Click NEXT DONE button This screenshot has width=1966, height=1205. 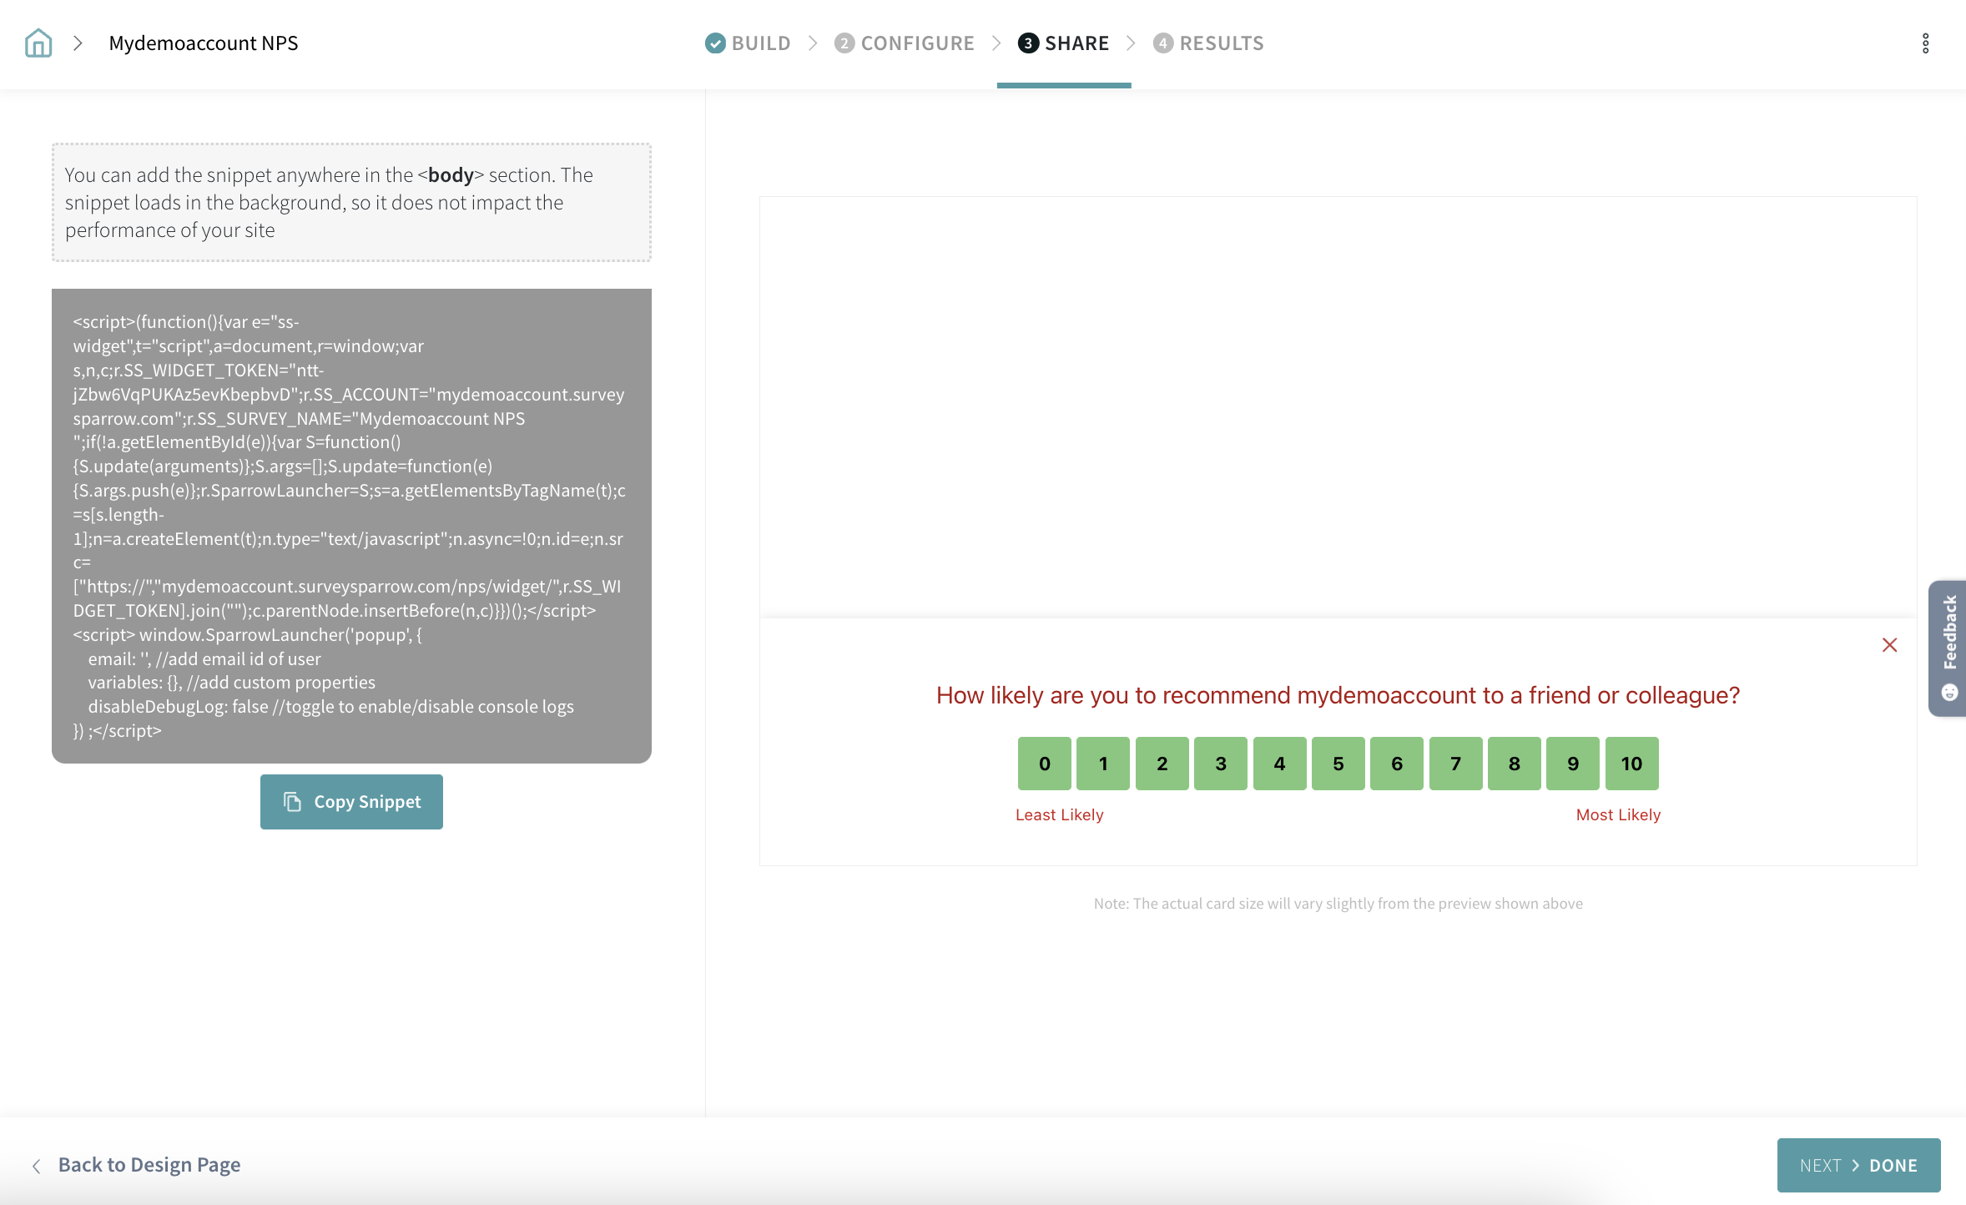(1858, 1165)
